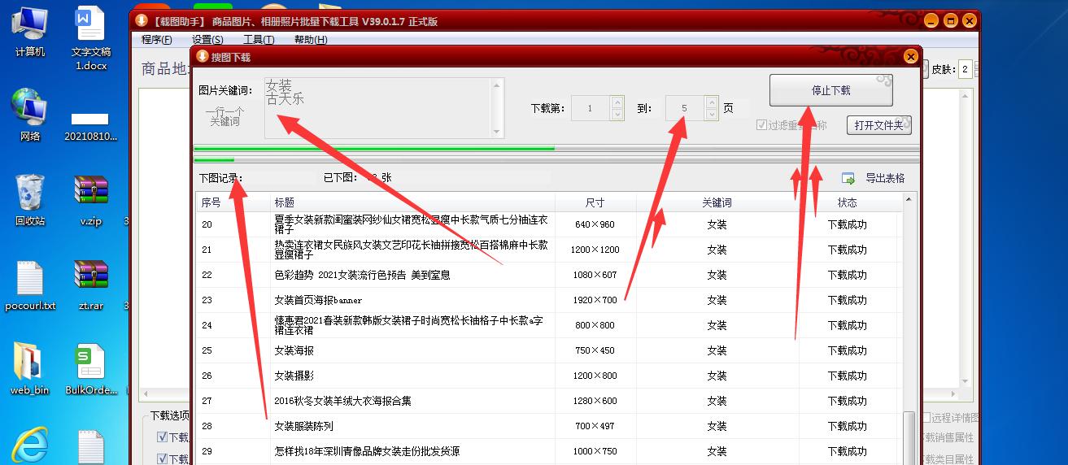The height and width of the screenshot is (465, 1068).
Task: Close the 搜图下载 dialog
Action: (x=910, y=57)
